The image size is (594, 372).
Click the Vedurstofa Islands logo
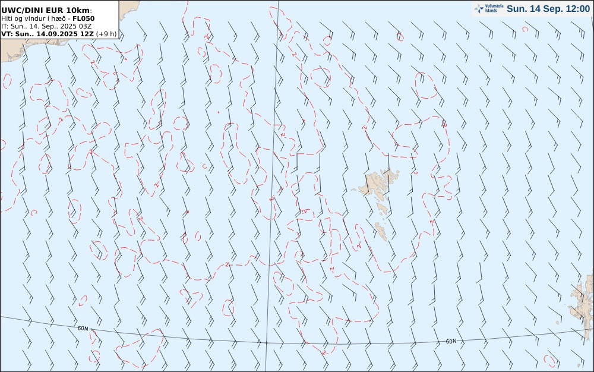489,9
